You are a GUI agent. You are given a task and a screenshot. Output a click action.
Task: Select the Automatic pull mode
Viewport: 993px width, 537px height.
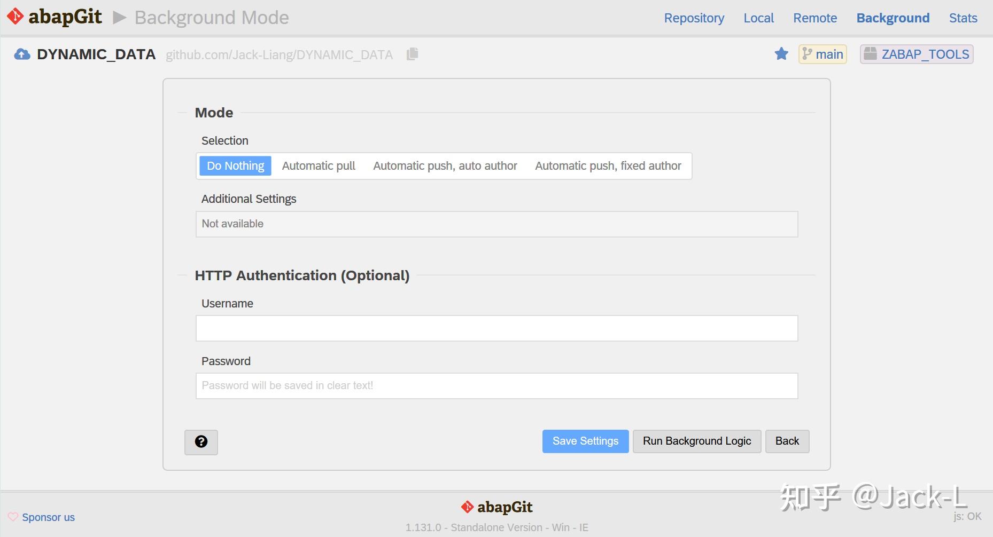tap(319, 166)
